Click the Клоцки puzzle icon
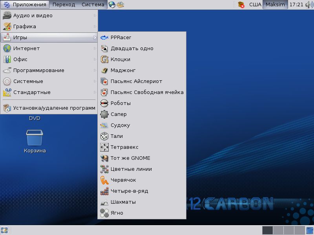This screenshot has width=314, height=235. 104,60
